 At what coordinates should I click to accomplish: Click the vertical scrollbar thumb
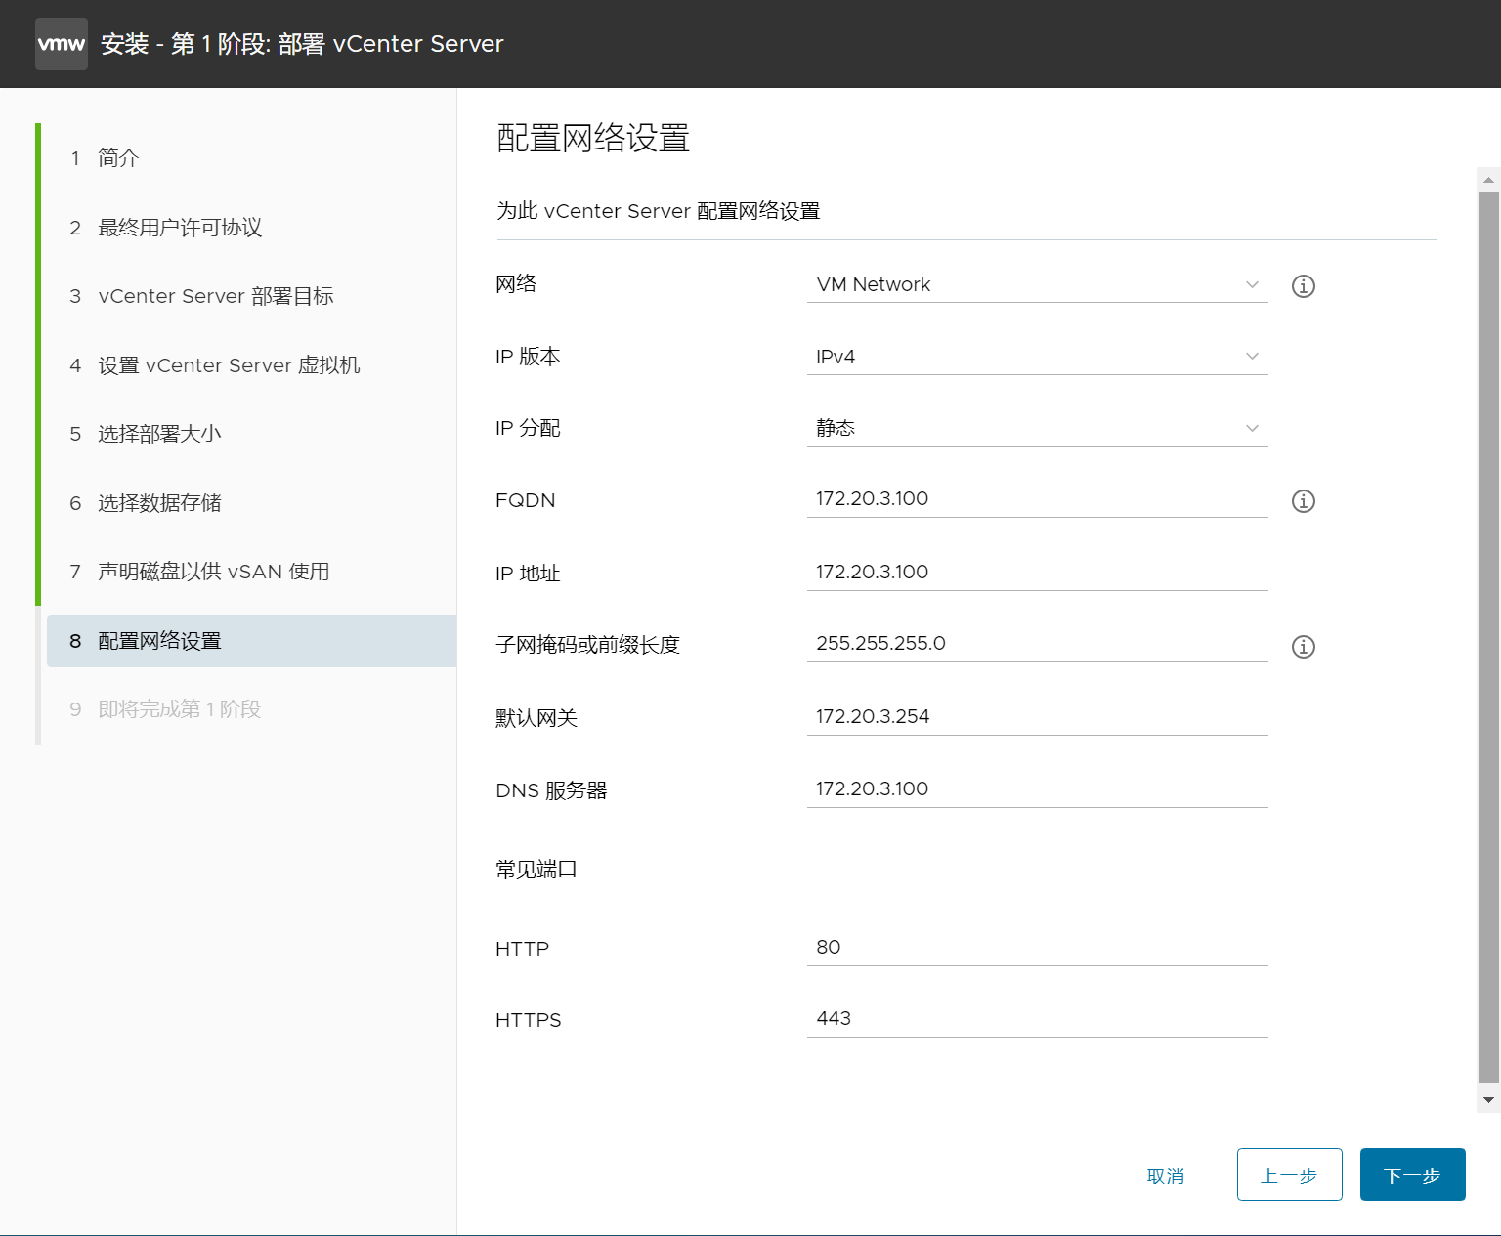click(1488, 636)
